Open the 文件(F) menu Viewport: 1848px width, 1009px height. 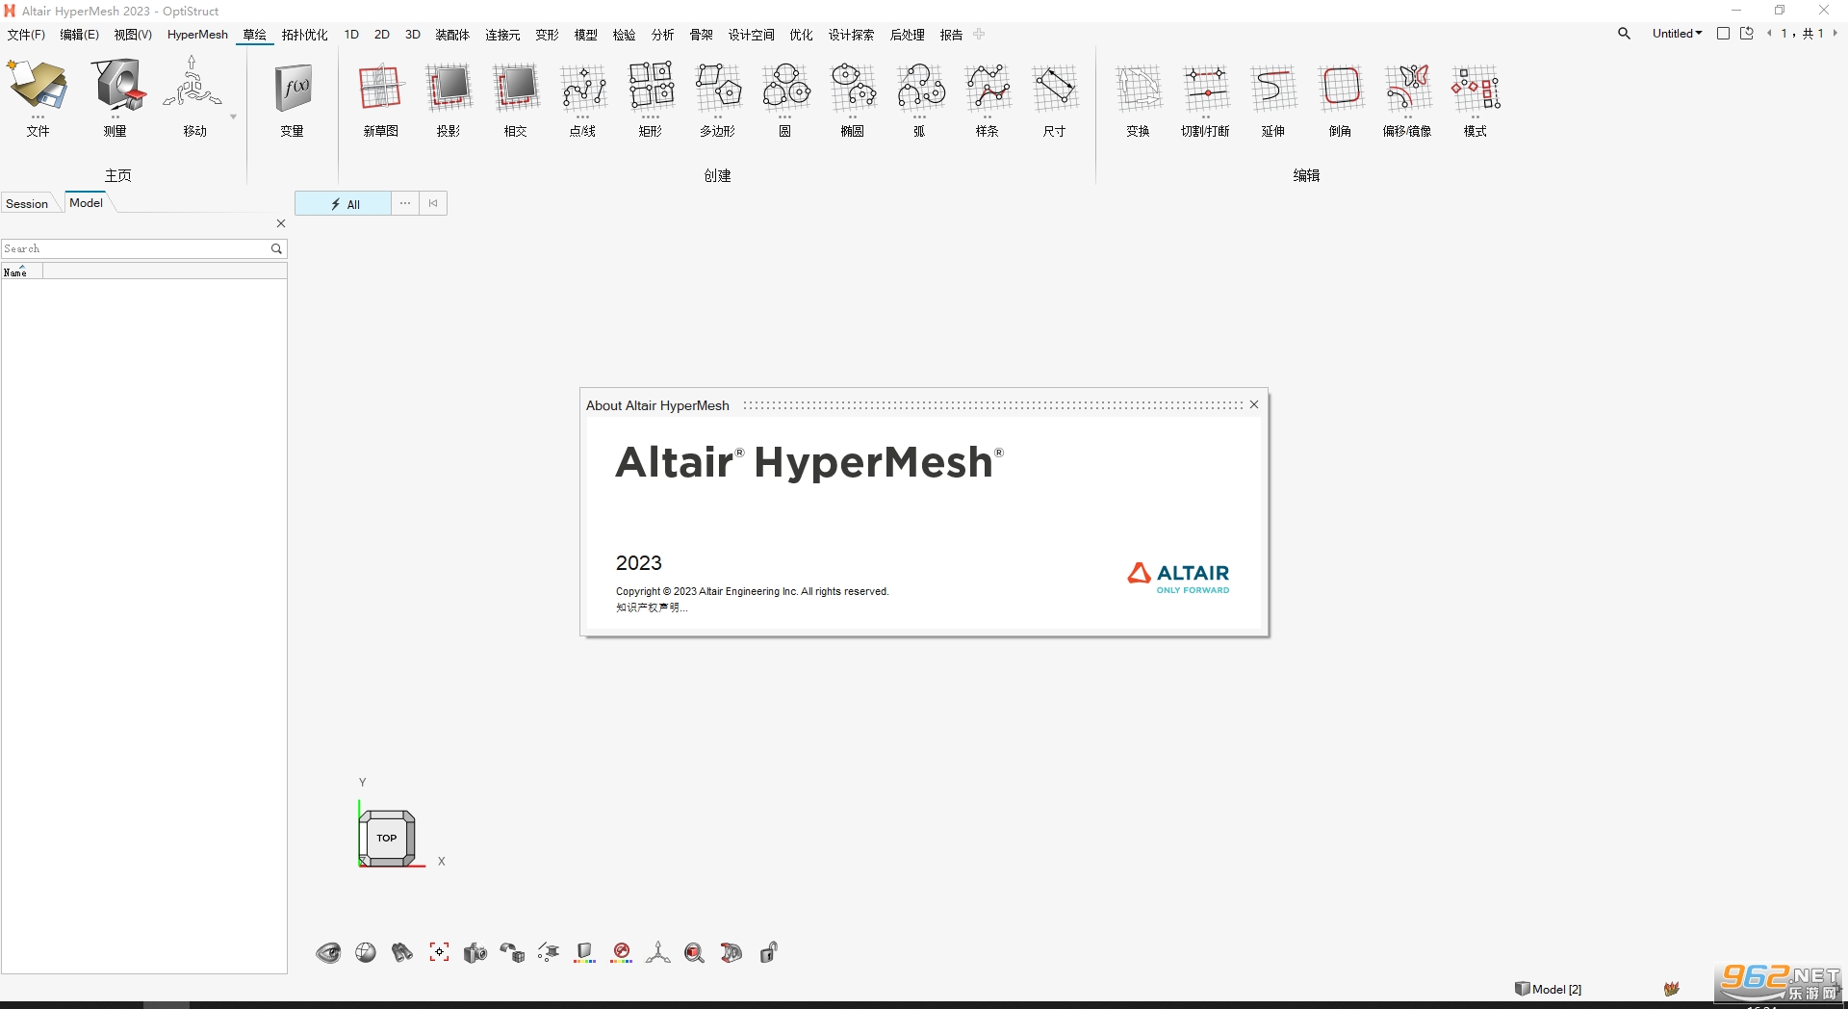(x=26, y=35)
